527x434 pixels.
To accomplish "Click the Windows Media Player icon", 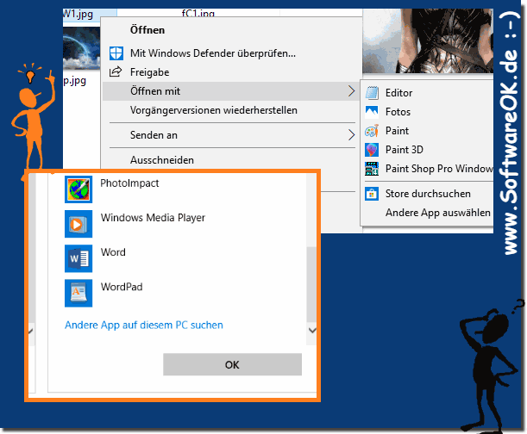I will tap(78, 224).
